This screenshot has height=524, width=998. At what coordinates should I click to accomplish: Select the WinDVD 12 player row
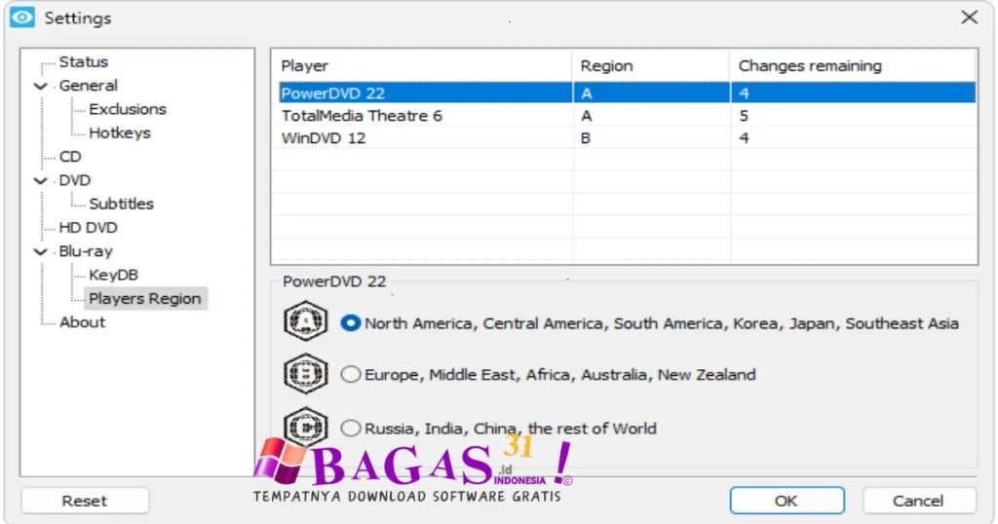(627, 138)
